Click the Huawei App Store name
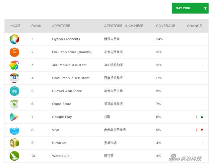This screenshot has height=166, width=209. click(x=67, y=91)
